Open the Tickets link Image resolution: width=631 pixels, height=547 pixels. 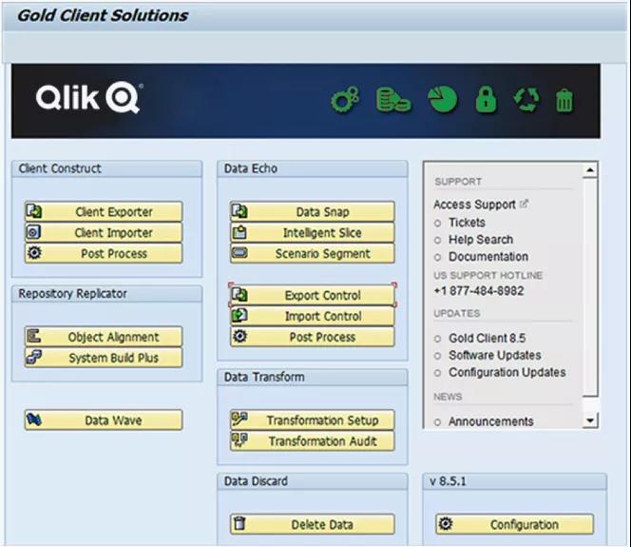click(467, 223)
